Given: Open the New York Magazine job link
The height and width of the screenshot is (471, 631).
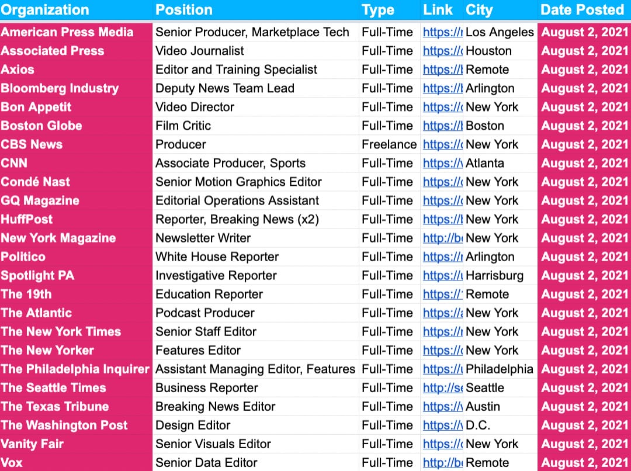Looking at the screenshot, I should [442, 238].
